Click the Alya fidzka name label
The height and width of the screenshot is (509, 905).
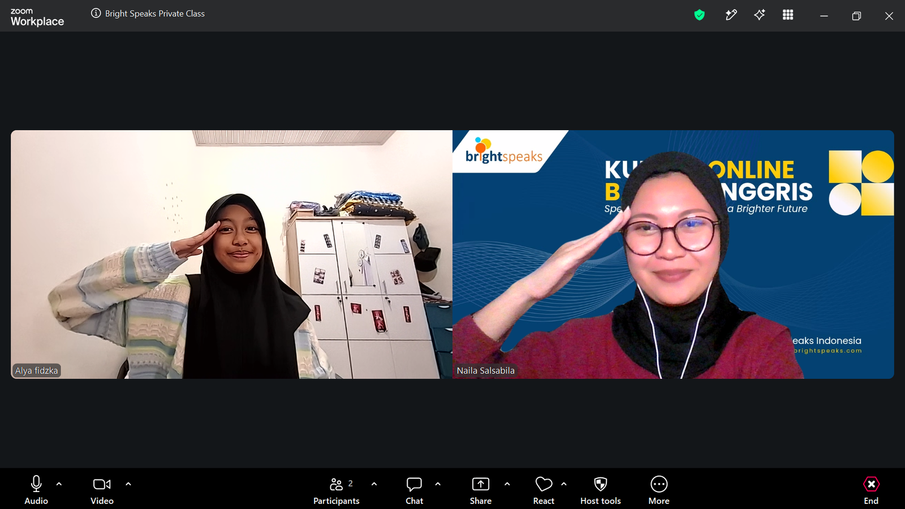pyautogui.click(x=37, y=370)
